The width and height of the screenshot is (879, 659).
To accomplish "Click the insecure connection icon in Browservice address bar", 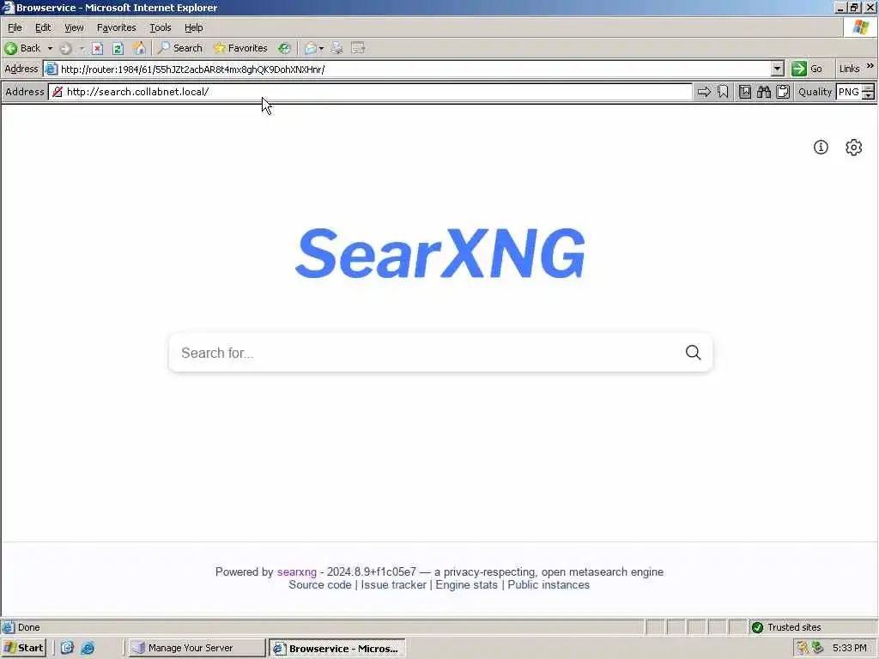I will click(58, 92).
